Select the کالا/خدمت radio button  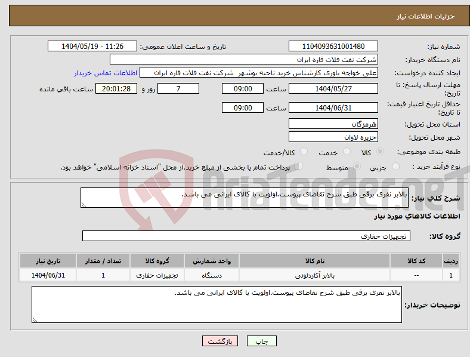(x=304, y=152)
